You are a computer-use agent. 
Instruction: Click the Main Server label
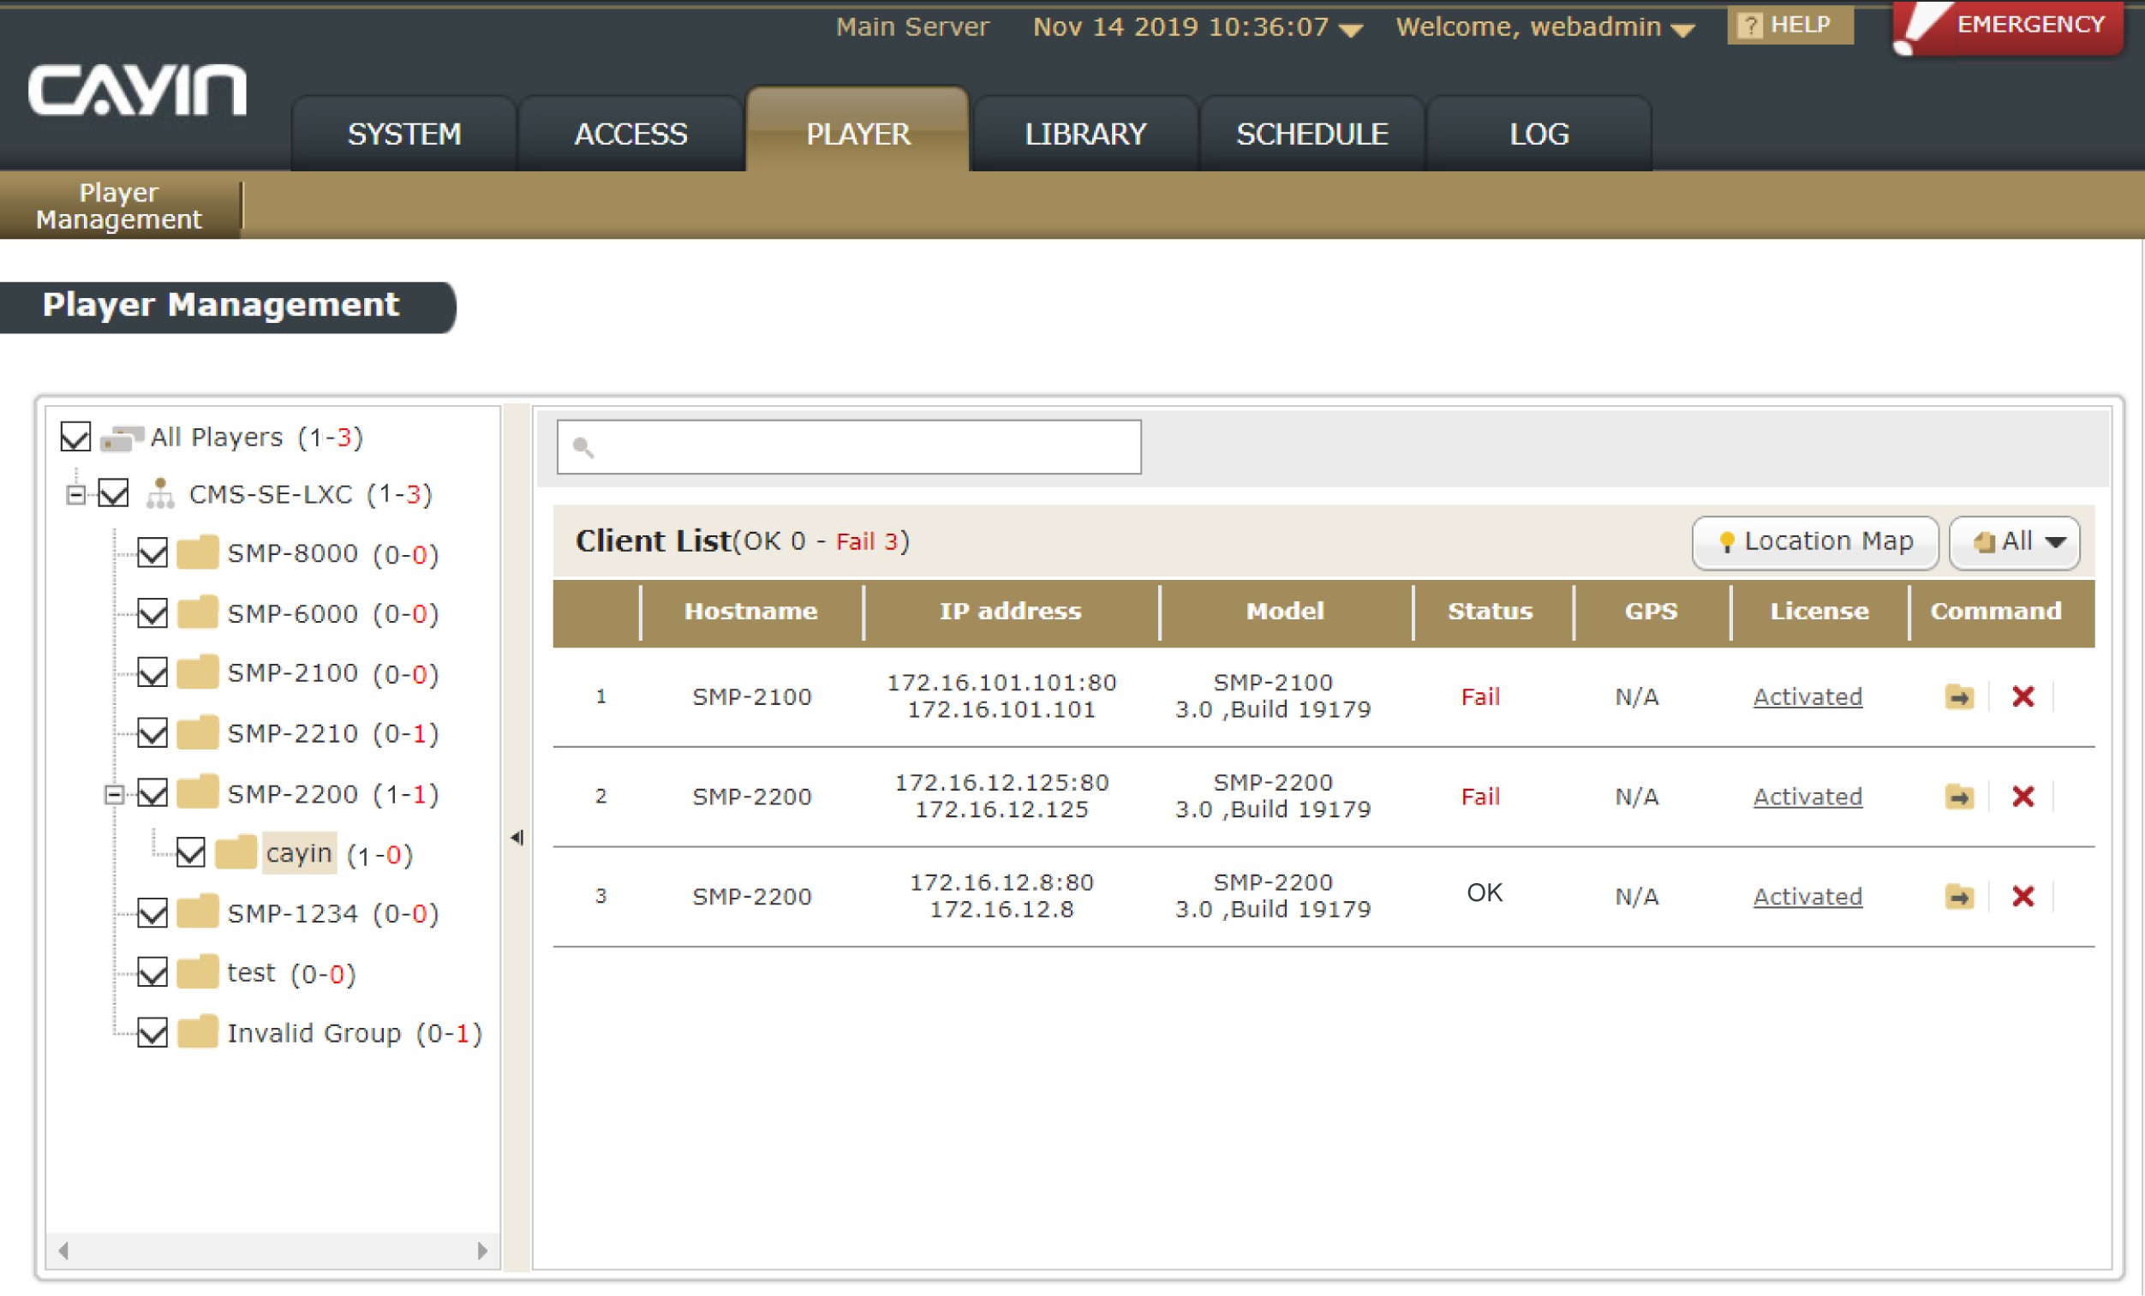tap(912, 27)
